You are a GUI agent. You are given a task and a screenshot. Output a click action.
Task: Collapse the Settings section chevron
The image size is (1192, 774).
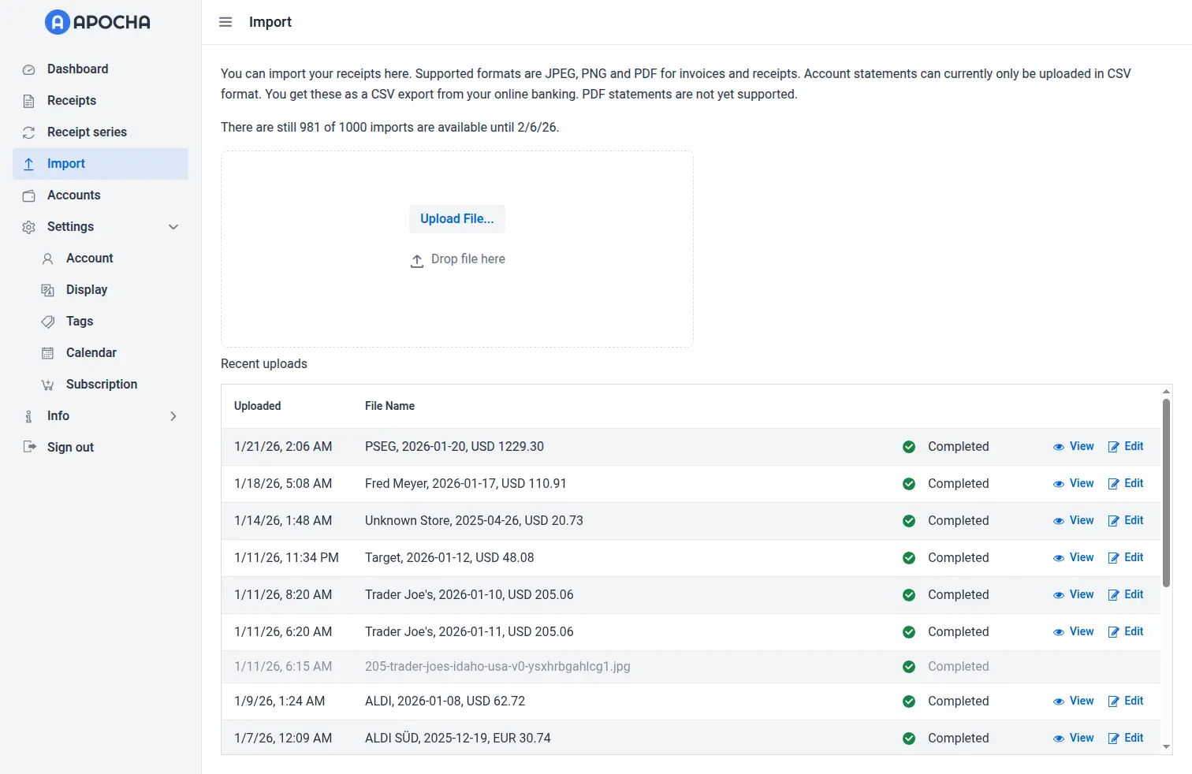[x=173, y=226]
